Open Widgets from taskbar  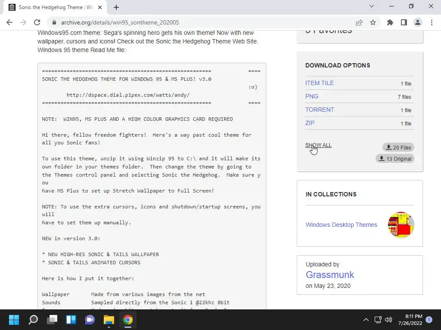click(x=71, y=320)
